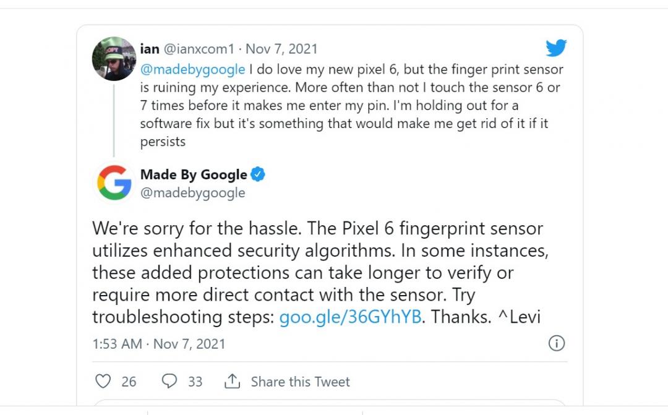The image size is (668, 415).
Task: Click the Google G logo avatar
Action: point(114,182)
